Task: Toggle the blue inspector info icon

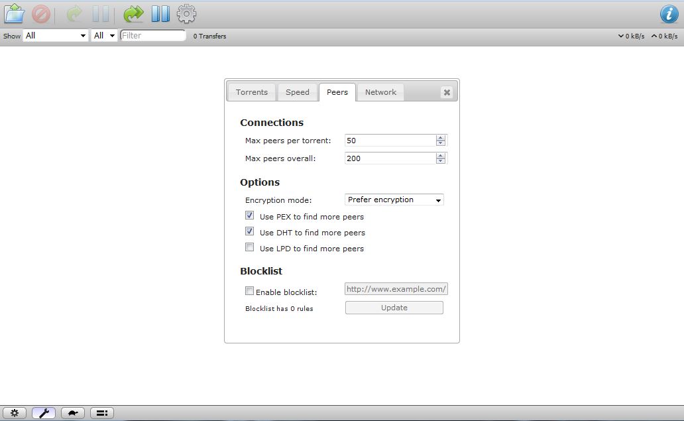Action: click(669, 15)
